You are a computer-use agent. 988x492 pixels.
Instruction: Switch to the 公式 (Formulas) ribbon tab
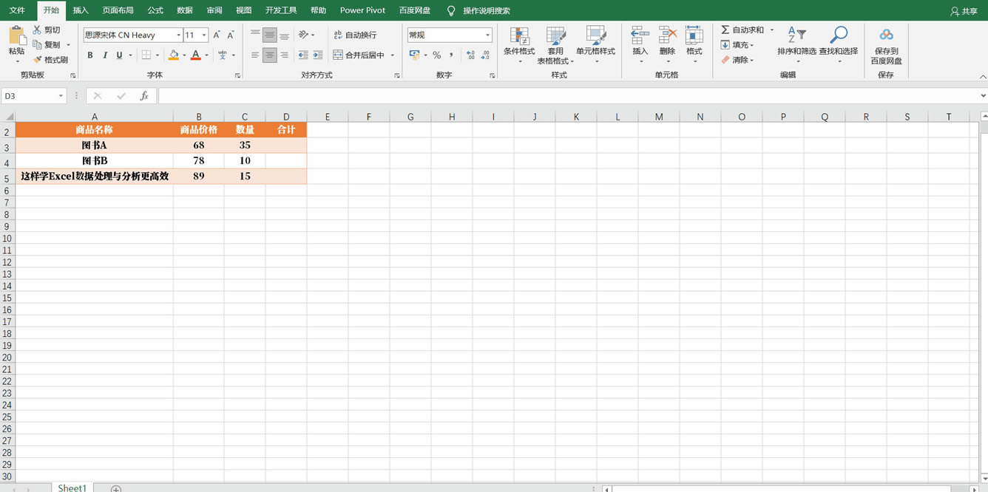155,10
